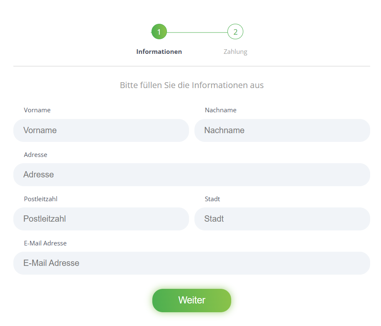Select the Informationen step label

(159, 52)
